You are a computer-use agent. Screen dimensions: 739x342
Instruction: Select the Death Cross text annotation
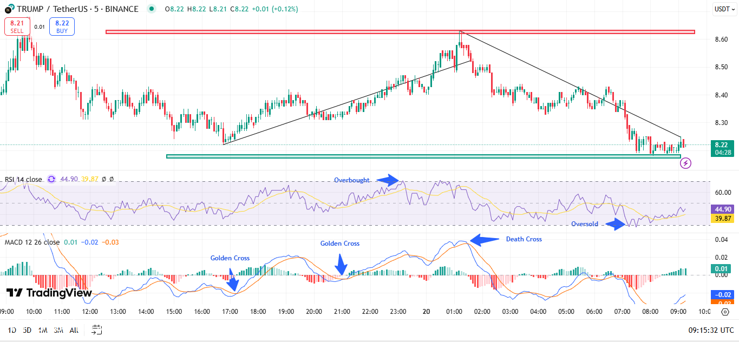(x=524, y=239)
